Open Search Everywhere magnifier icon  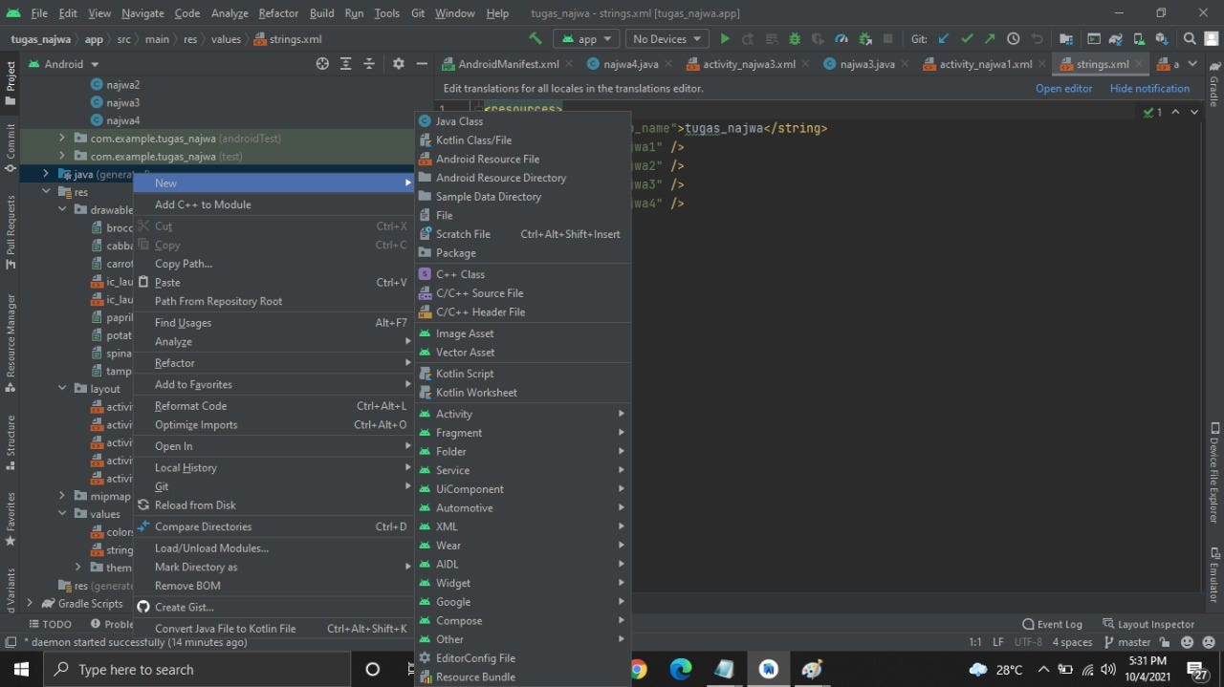[x=1189, y=38]
